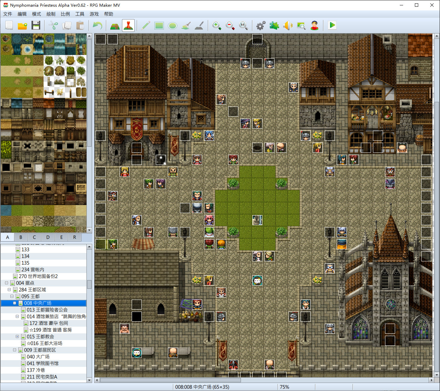Open the Character Generator icon
Image resolution: width=440 pixels, height=391 pixels.
coord(314,25)
